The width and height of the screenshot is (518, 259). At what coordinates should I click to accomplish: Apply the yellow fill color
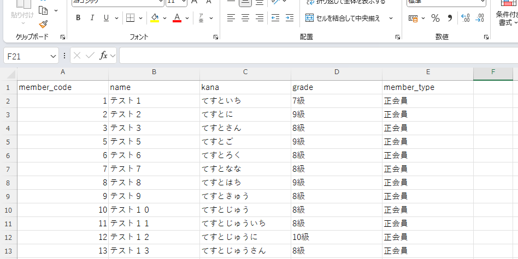155,18
